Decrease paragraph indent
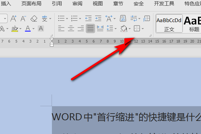 88,18
